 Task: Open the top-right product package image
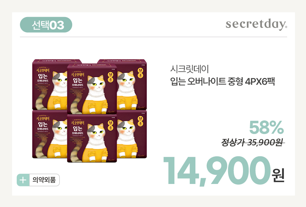coord(132,85)
